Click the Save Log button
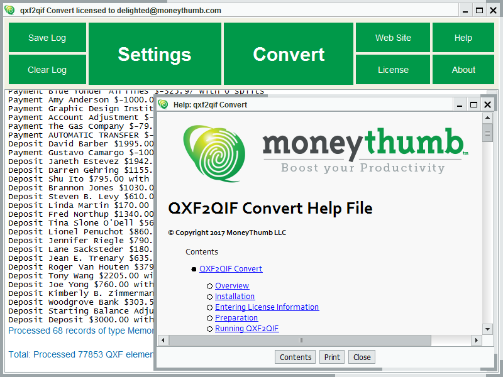 point(47,38)
